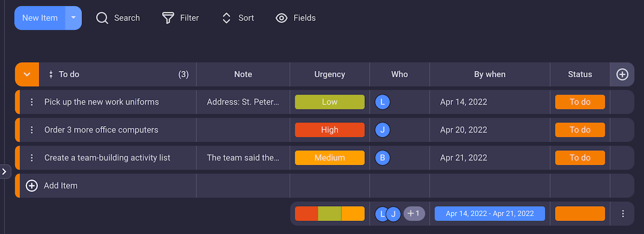This screenshot has width=644, height=234.
Task: Open the Apr 14, 2022 date cell
Action: click(x=464, y=102)
